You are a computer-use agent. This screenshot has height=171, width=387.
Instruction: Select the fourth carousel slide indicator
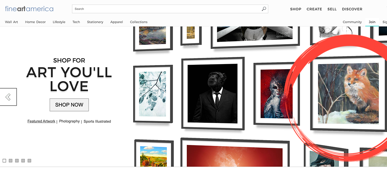click(23, 160)
